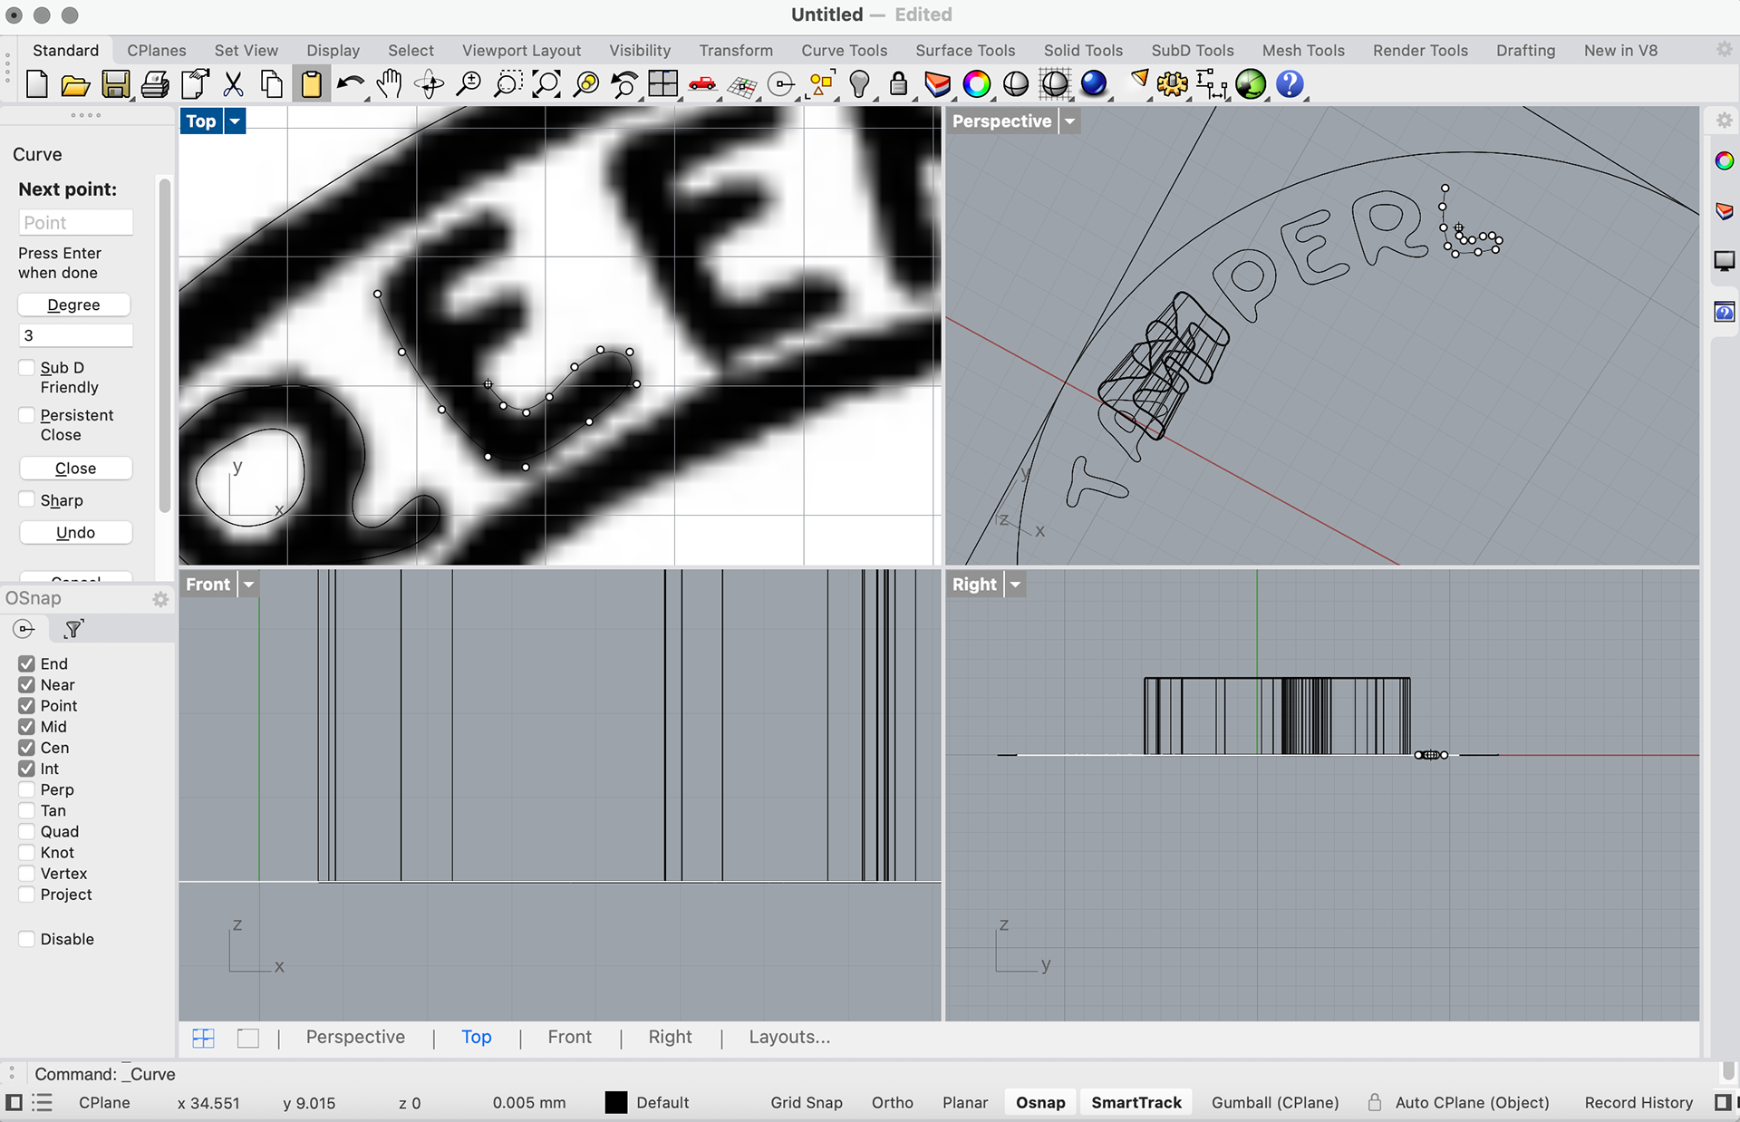Switch to the Mesh Tools tab
Image resolution: width=1740 pixels, height=1122 pixels.
(1303, 51)
